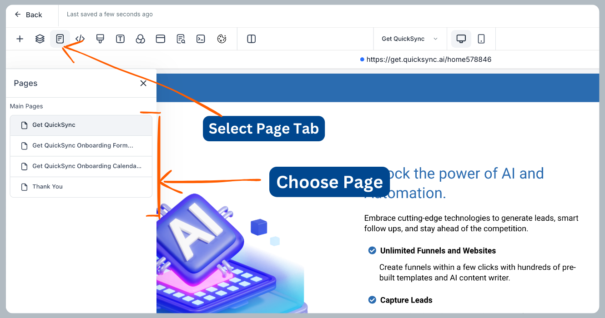
Task: Close the Pages panel
Action: [x=143, y=83]
